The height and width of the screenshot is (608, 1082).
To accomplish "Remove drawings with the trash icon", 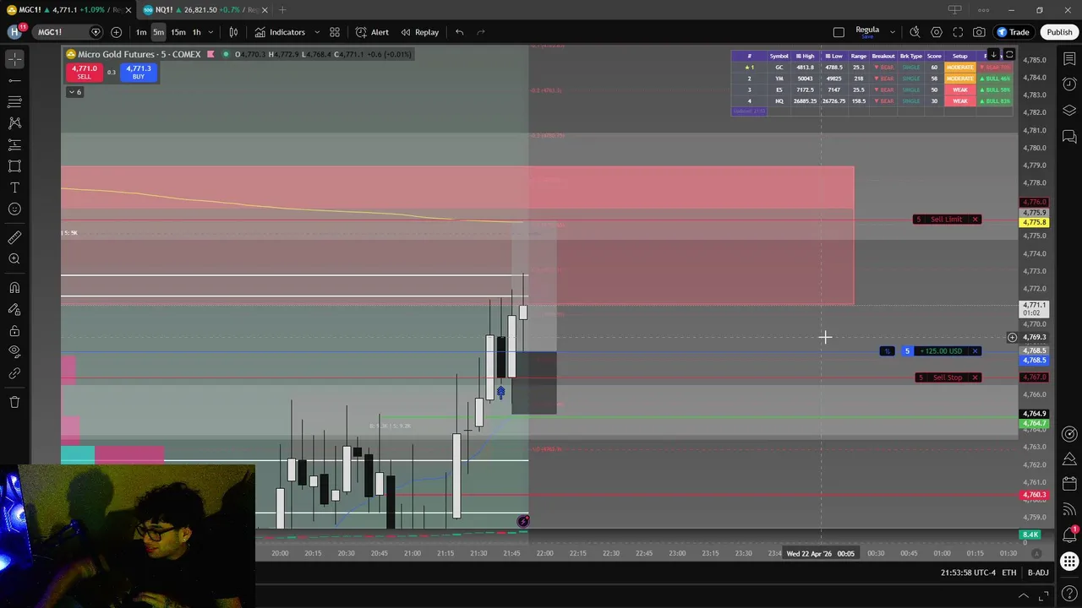I will (14, 402).
